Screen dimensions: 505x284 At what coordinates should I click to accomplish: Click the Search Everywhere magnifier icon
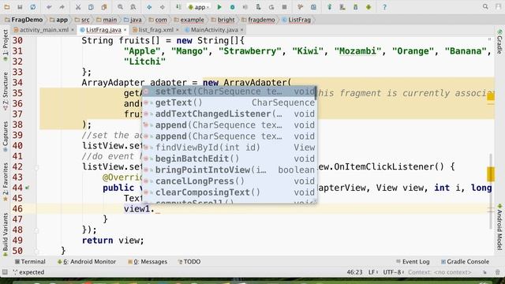[485, 7]
